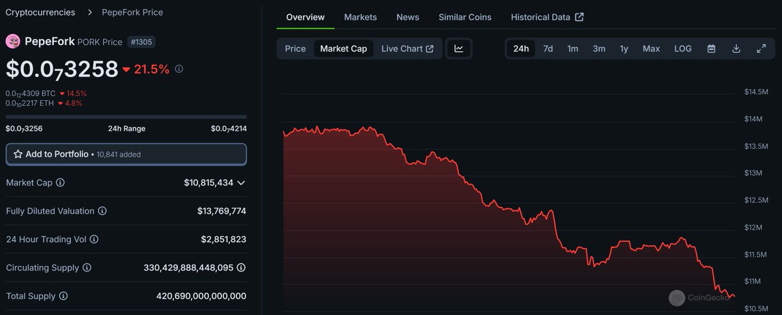The width and height of the screenshot is (782, 315).
Task: Open the Overview tab
Action: [x=305, y=17]
